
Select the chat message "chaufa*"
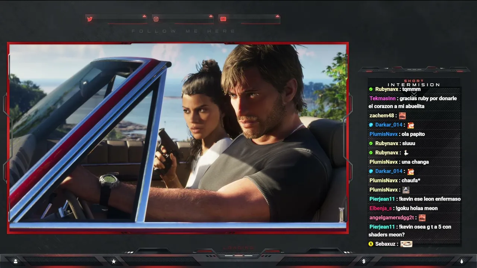pyautogui.click(x=411, y=181)
